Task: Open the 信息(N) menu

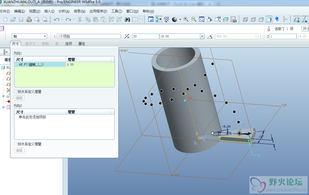Action: pos(79,11)
